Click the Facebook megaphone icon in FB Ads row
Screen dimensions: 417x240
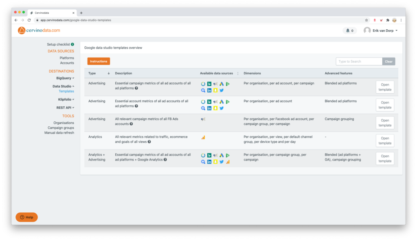(x=203, y=119)
